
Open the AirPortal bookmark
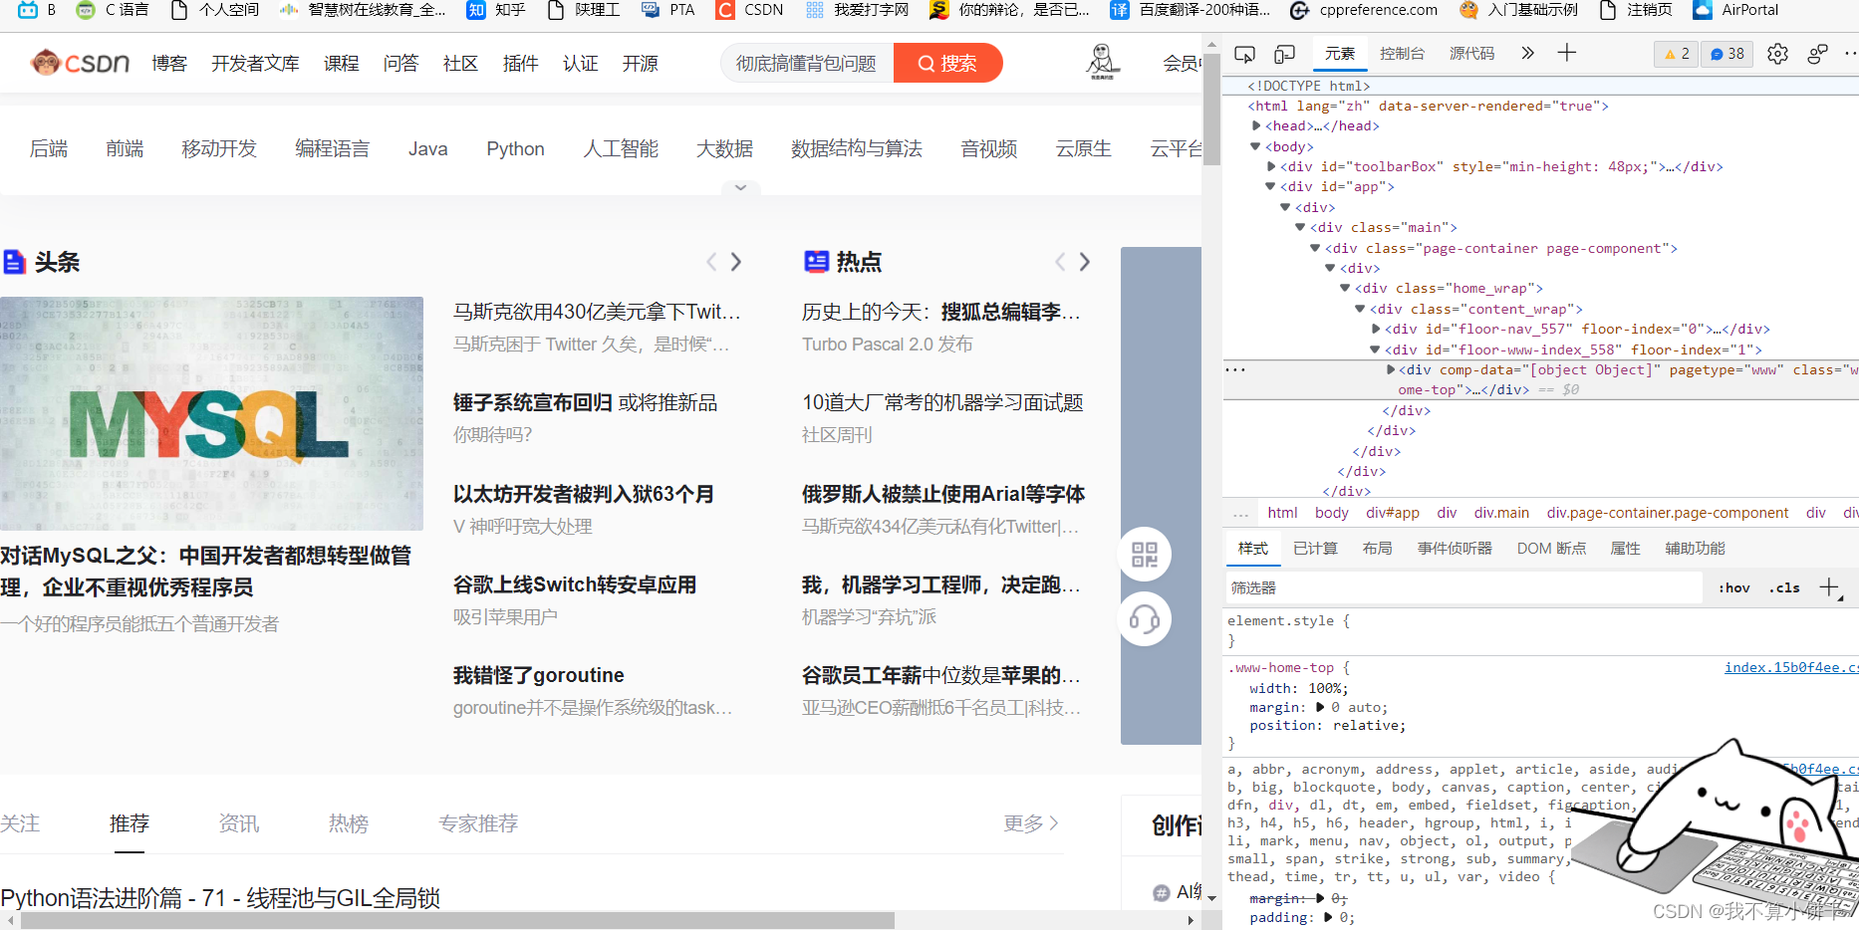(x=1735, y=10)
